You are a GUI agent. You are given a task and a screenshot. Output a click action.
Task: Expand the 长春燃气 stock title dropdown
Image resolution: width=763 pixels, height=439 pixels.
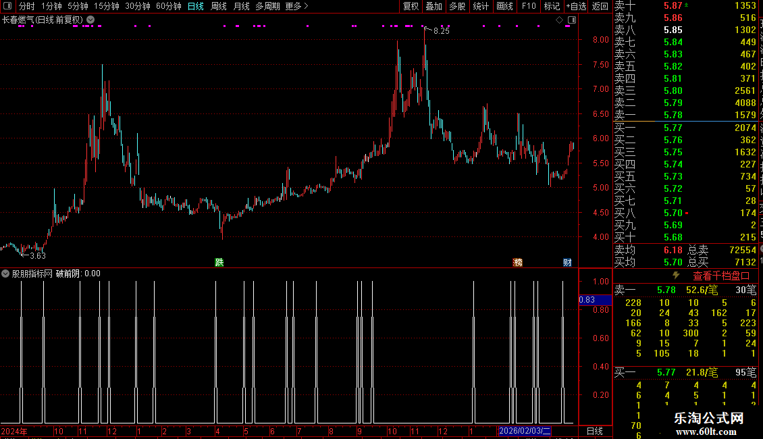90,20
